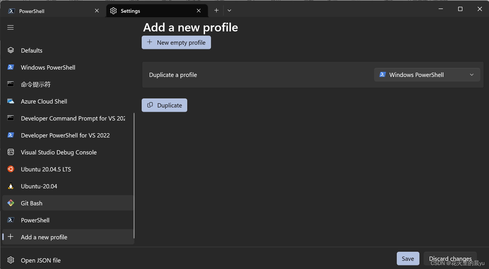Select Add a new profile entry

[68, 237]
